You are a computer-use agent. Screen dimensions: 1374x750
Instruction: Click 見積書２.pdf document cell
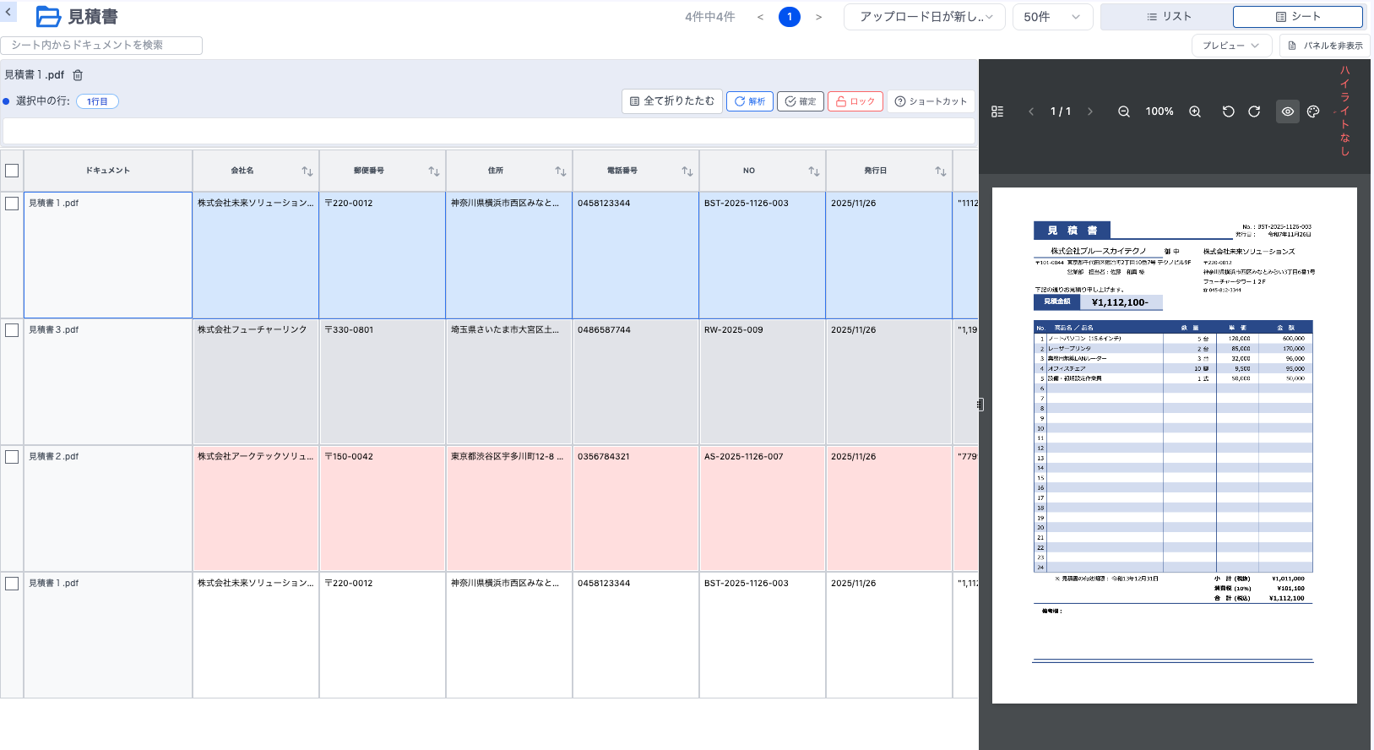click(108, 508)
